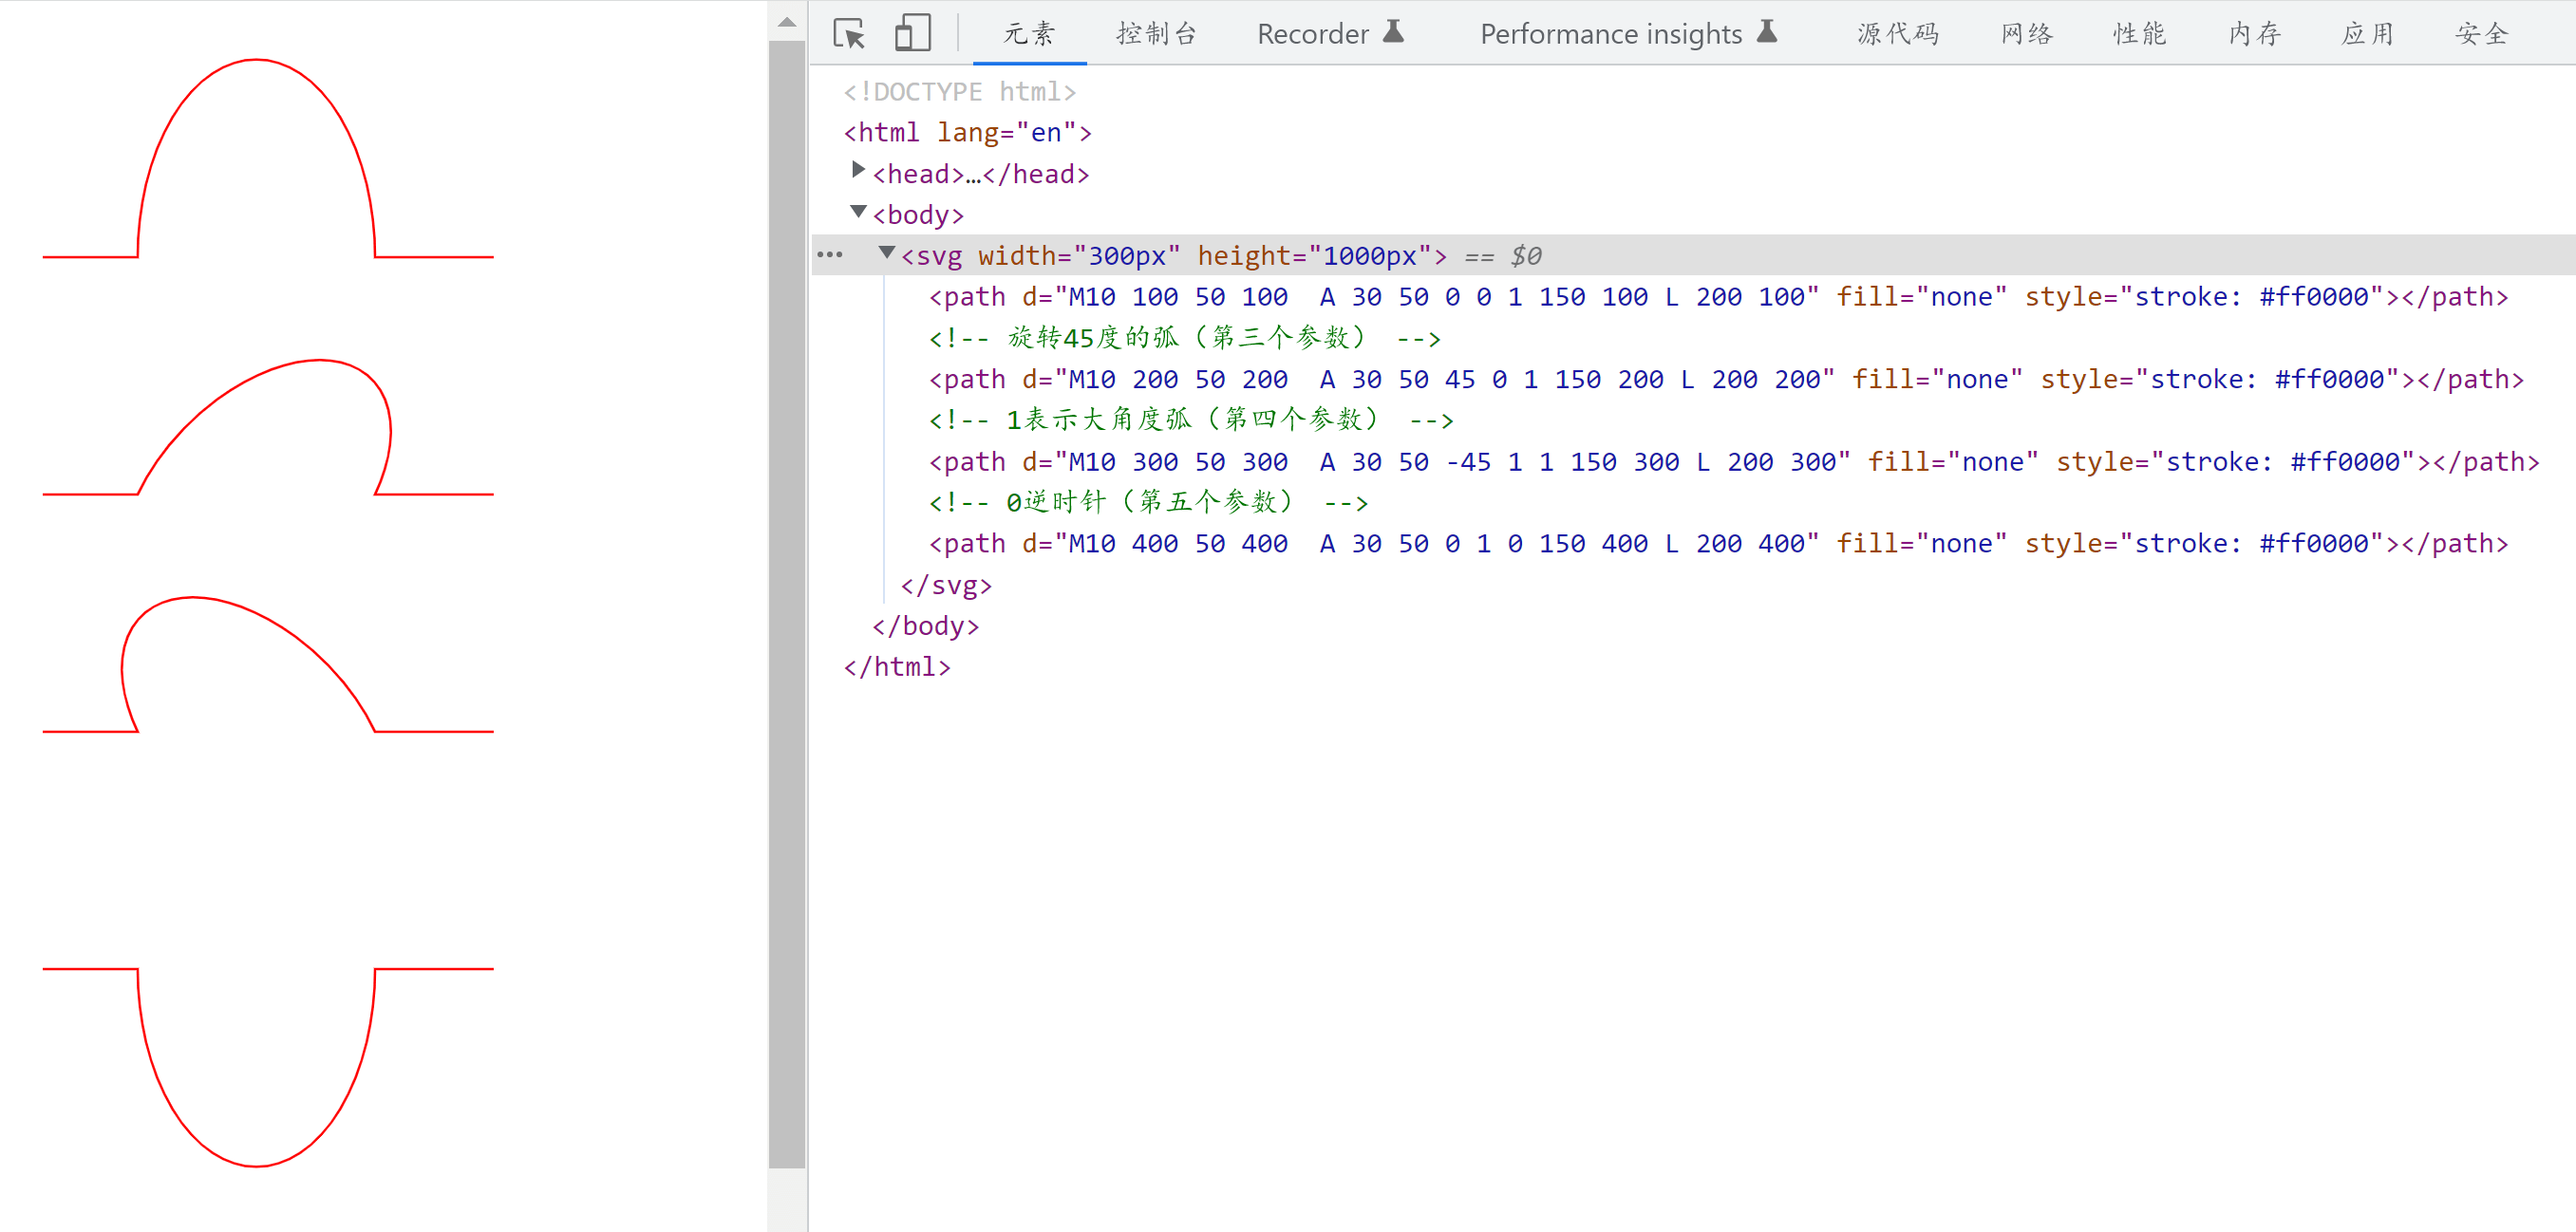
Task: Switch to the 网络 tab
Action: 2026,34
